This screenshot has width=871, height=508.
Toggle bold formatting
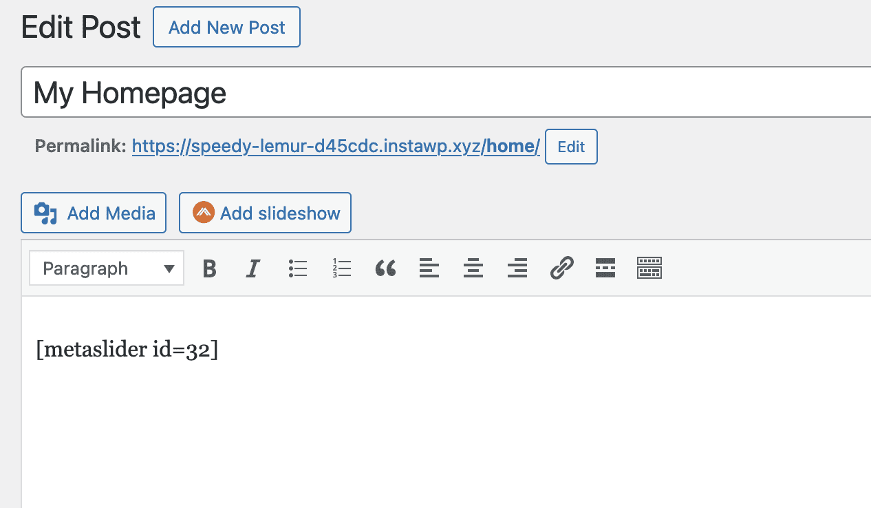pos(210,268)
